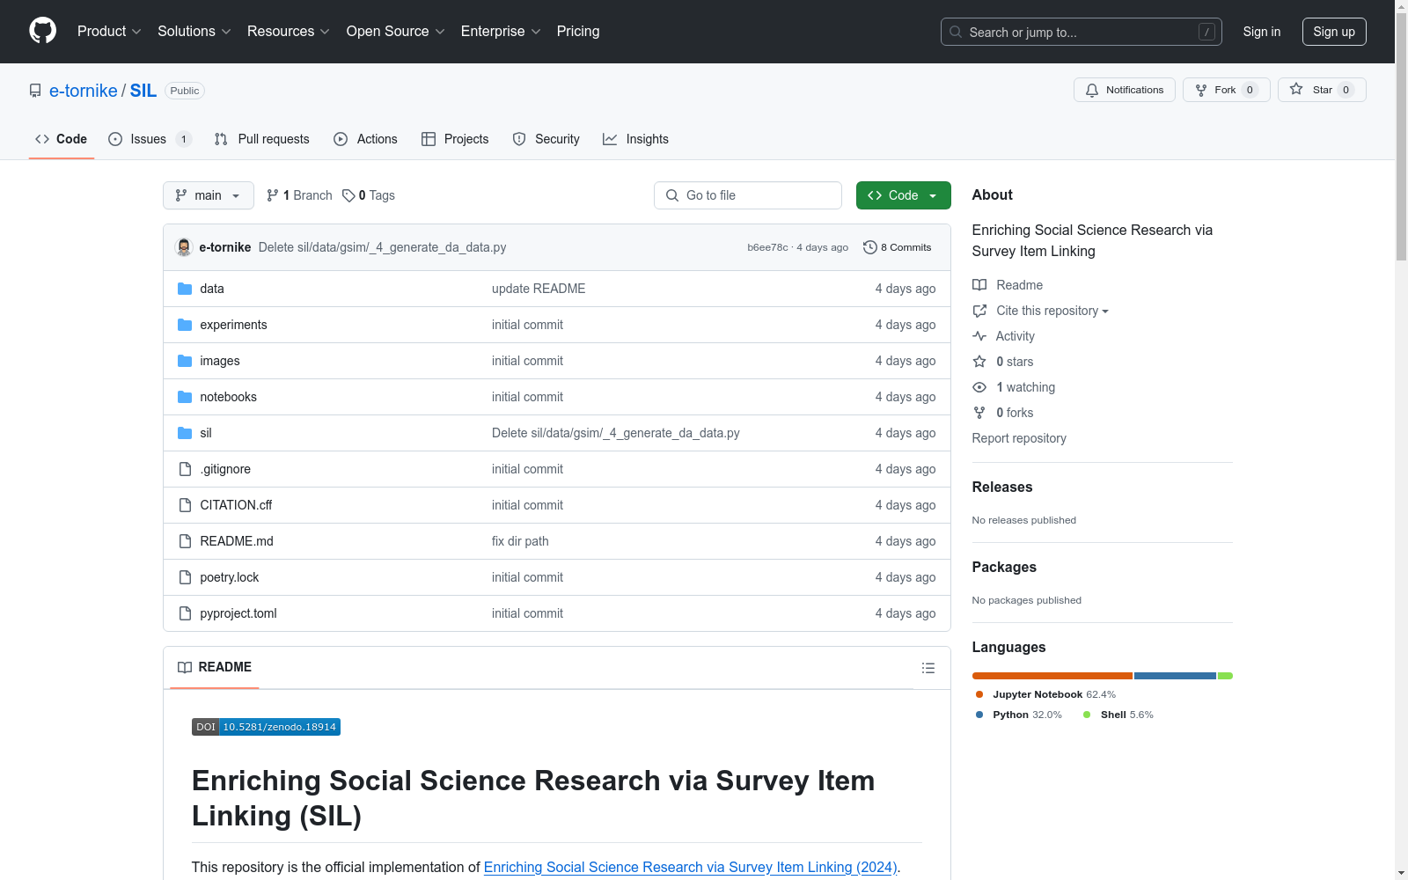The height and width of the screenshot is (880, 1408).
Task: Click the Notifications bell icon
Action: [x=1092, y=90]
